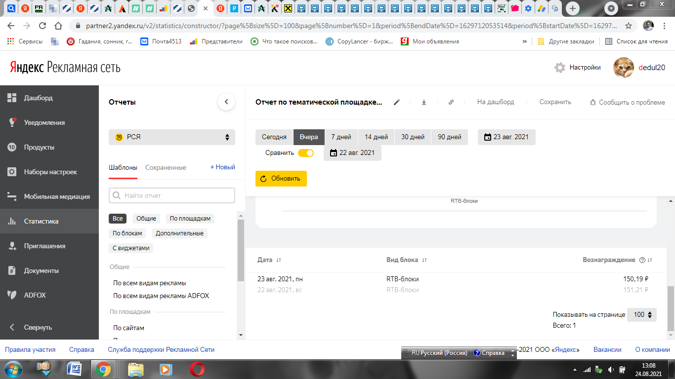Toggle the Сравнить comparison switch
Image resolution: width=675 pixels, height=379 pixels.
[x=306, y=153]
